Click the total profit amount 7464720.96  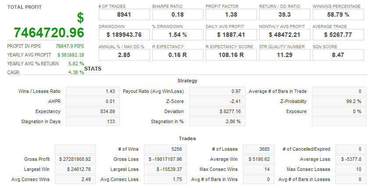(x=49, y=33)
